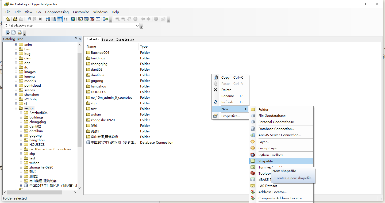Choose Copy from the context menu
385x203 pixels.
click(x=230, y=78)
